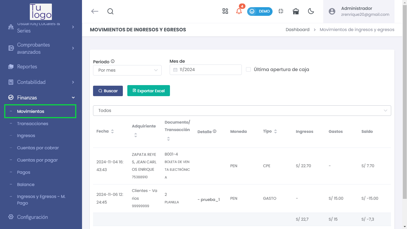Open the Periodo 'Por mes' dropdown

click(x=127, y=70)
